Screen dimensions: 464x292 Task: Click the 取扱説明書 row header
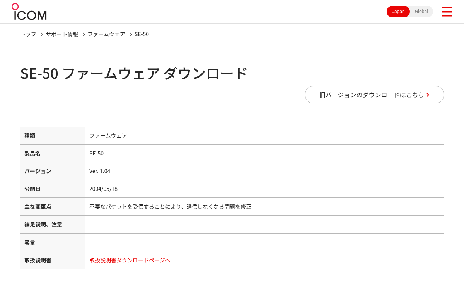53,260
